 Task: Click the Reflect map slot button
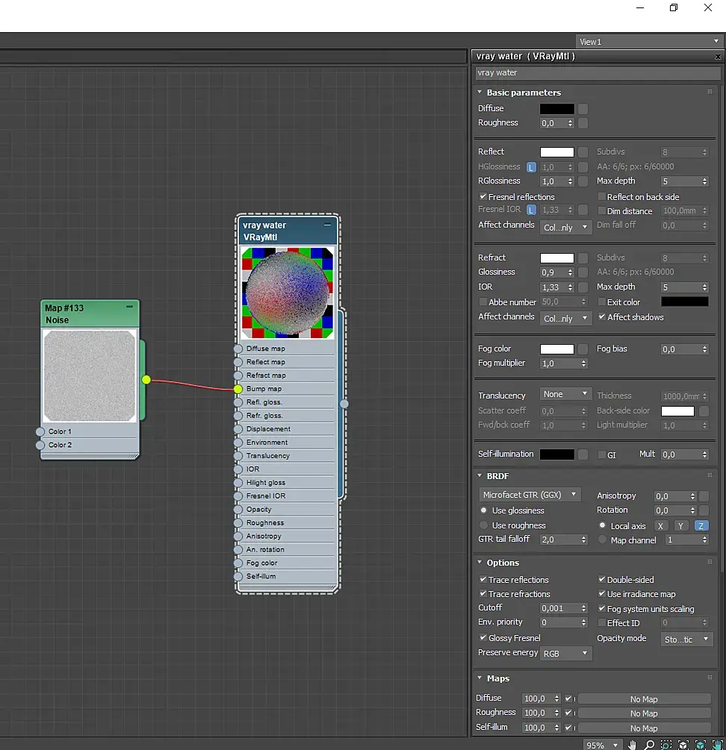[x=583, y=152]
